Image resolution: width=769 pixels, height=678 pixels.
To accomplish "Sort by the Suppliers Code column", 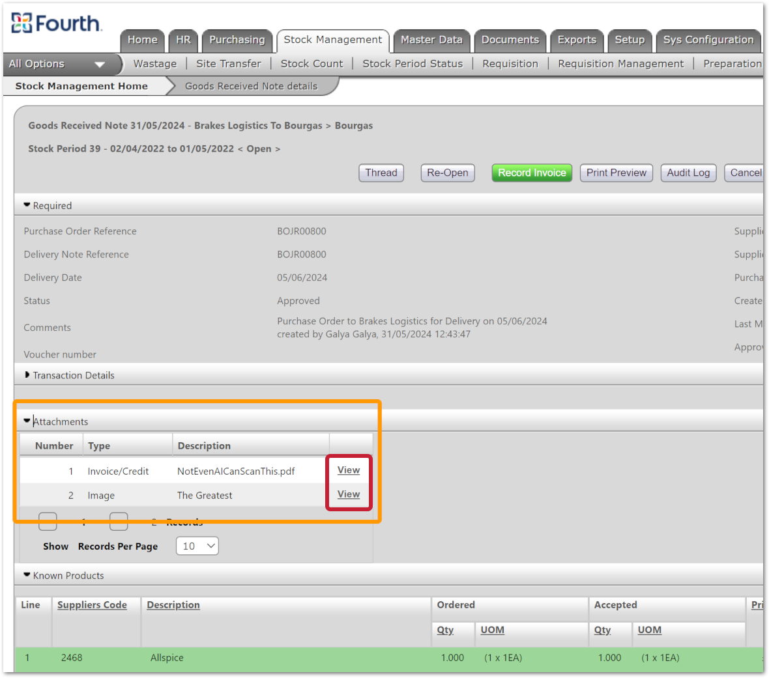I will [92, 605].
